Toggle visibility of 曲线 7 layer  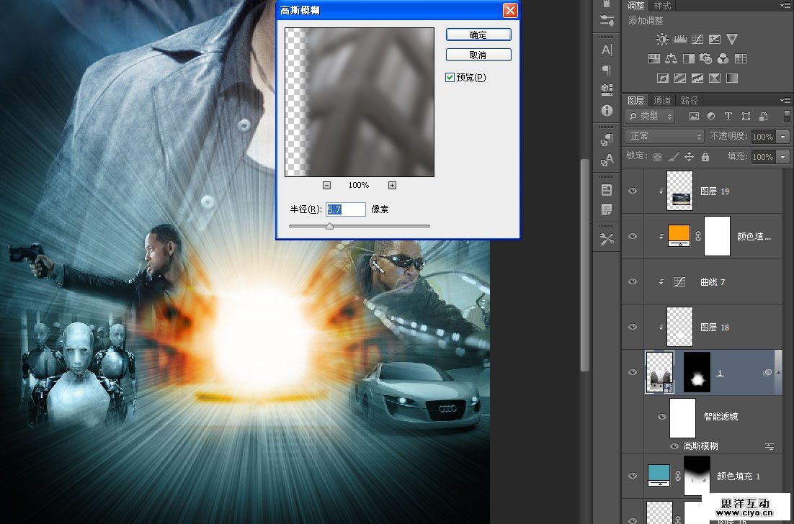(633, 281)
